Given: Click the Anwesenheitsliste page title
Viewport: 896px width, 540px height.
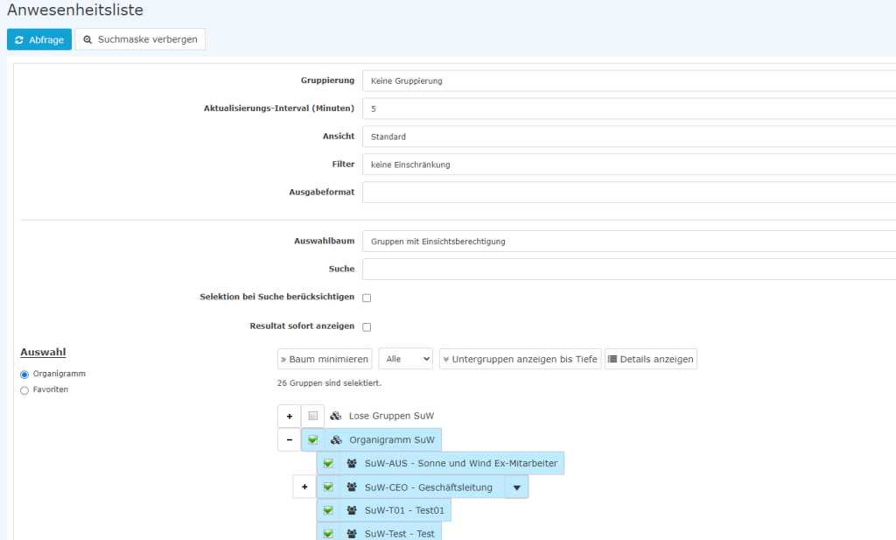Looking at the screenshot, I should coord(75,10).
